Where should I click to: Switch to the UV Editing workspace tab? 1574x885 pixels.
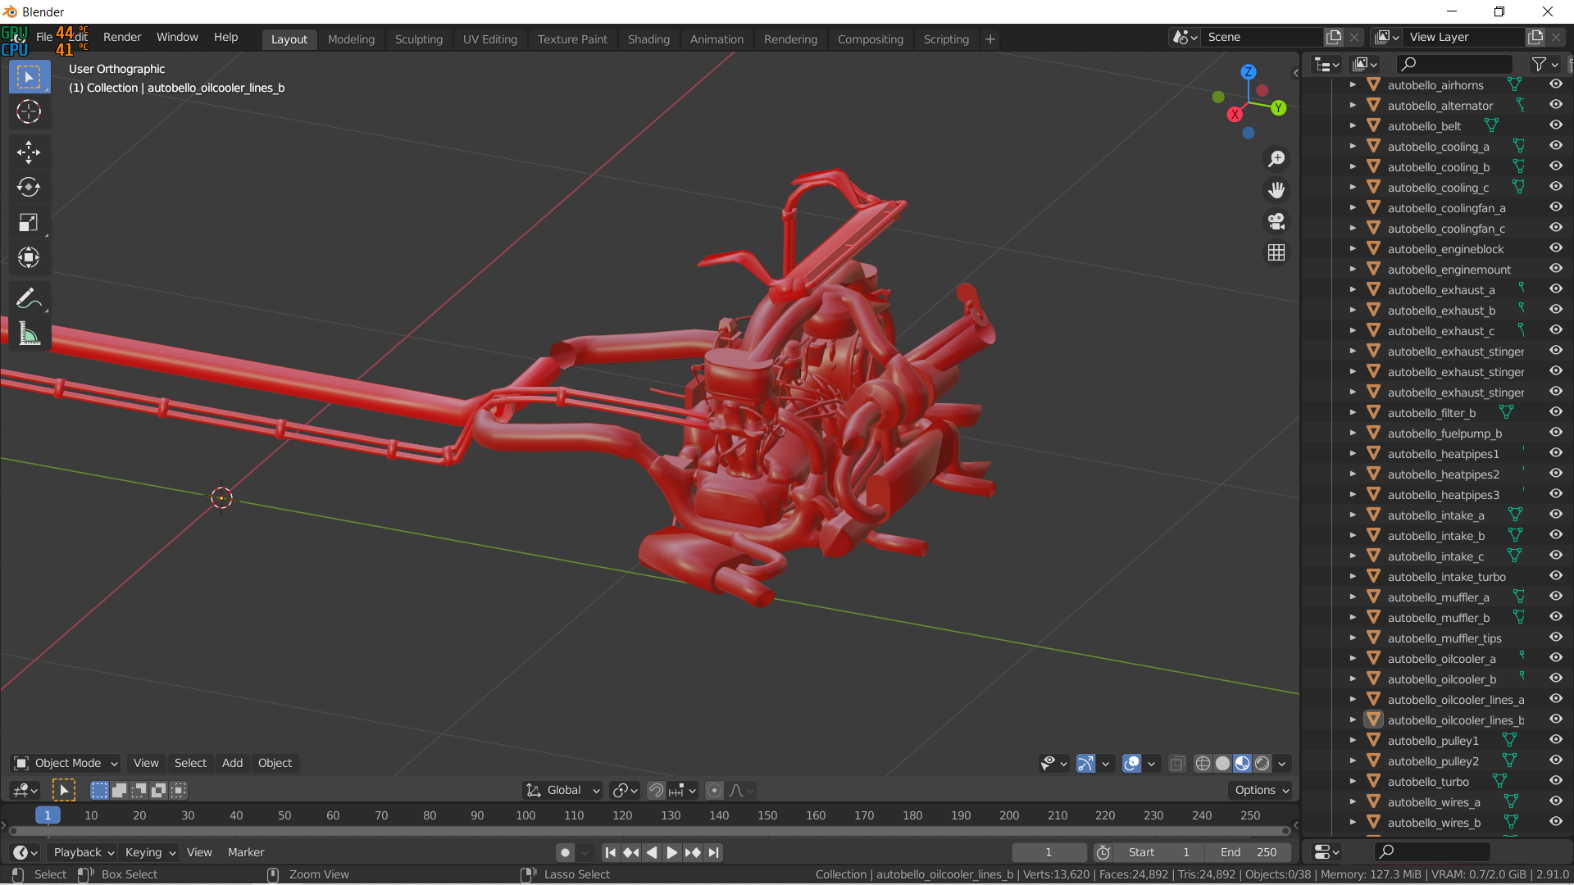(x=489, y=39)
